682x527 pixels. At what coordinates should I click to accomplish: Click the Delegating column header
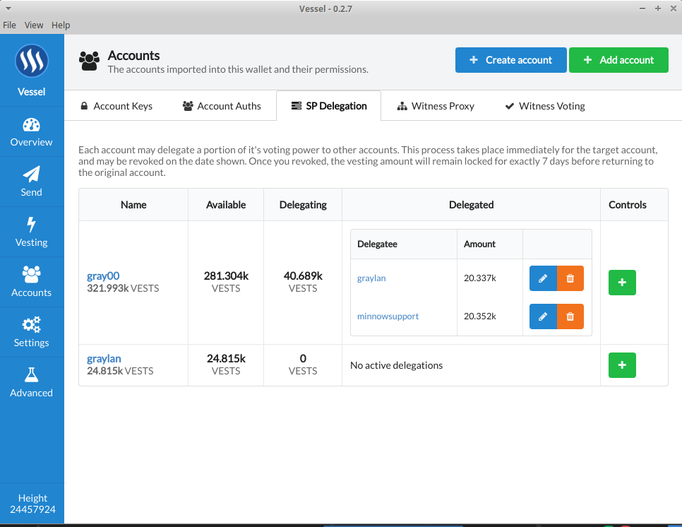(x=303, y=205)
